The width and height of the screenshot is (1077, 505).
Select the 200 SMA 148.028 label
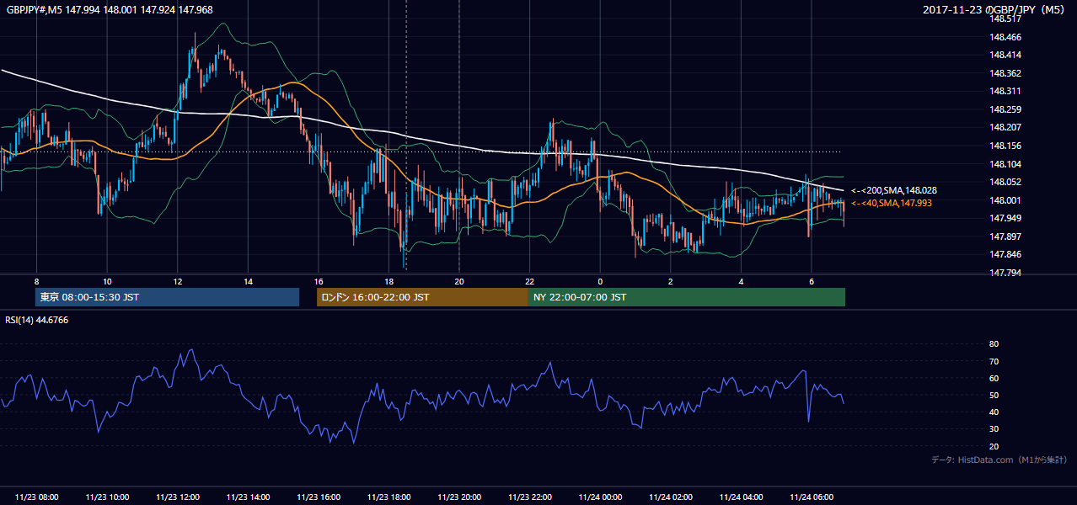point(894,191)
